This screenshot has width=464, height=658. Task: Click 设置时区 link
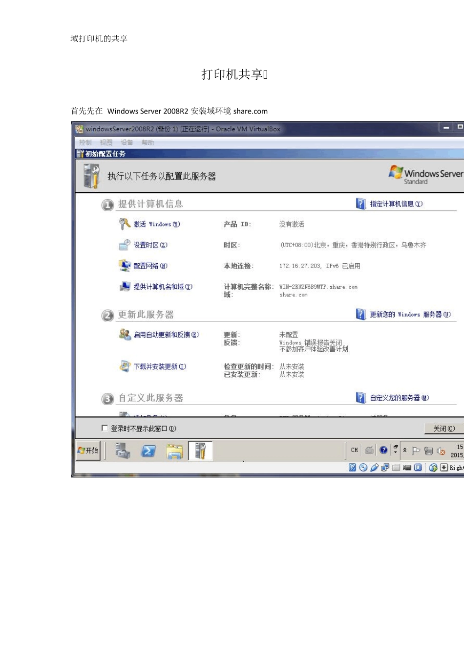point(150,245)
